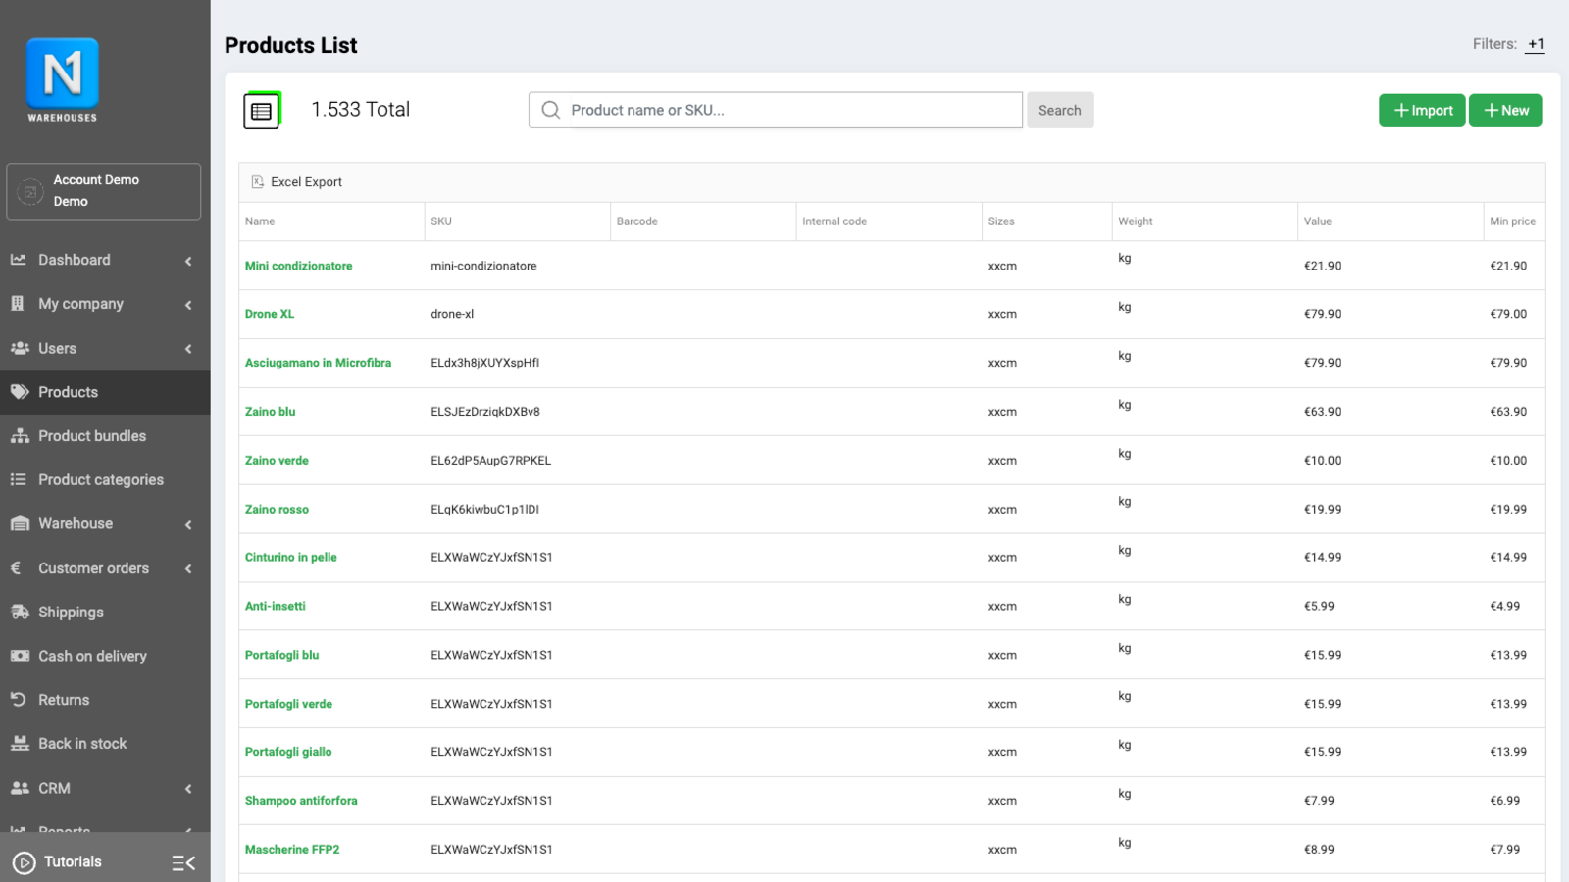Open Product categories in the sidebar
Viewport: 1569px width, 882px height.
[100, 480]
